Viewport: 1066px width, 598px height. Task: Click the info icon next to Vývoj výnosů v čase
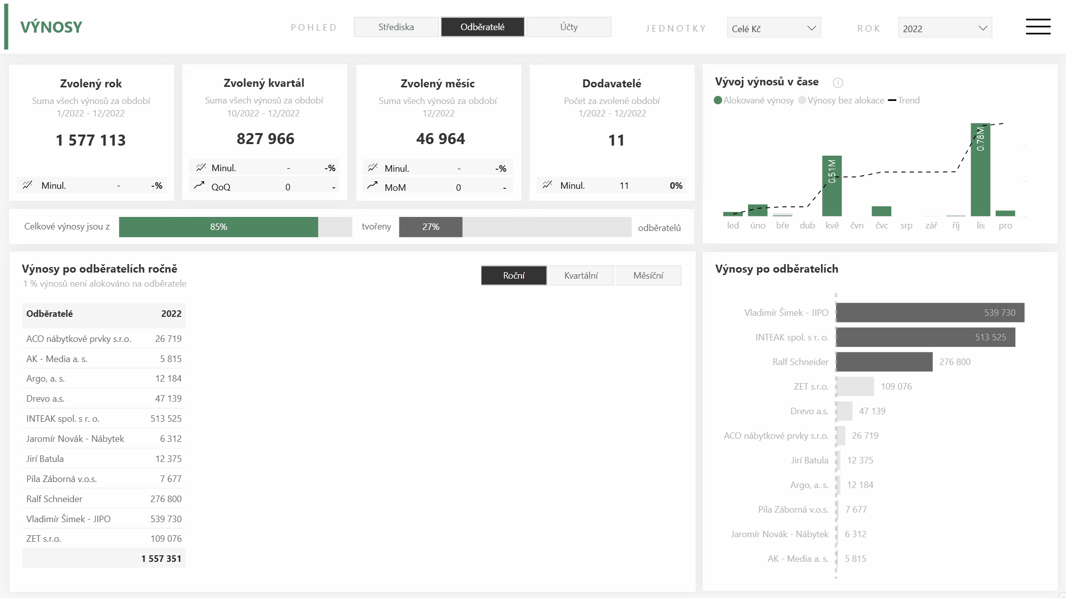pyautogui.click(x=838, y=83)
